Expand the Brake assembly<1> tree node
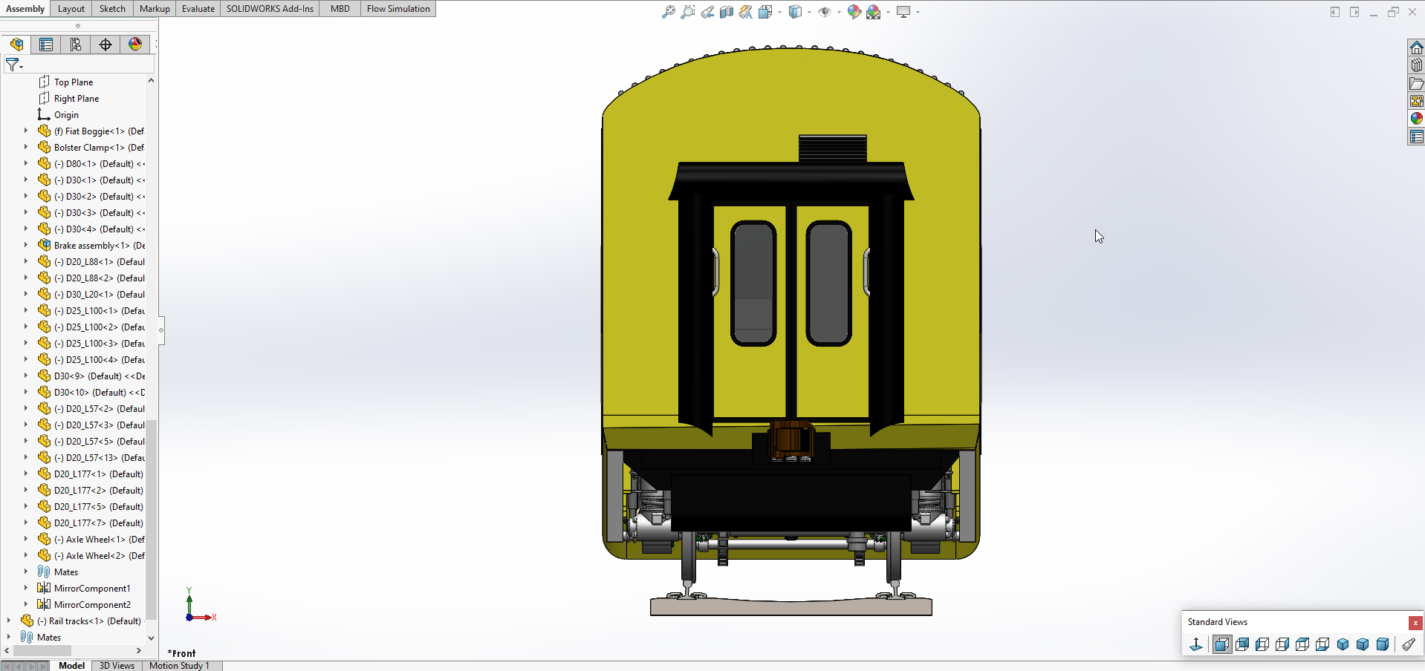 click(25, 245)
